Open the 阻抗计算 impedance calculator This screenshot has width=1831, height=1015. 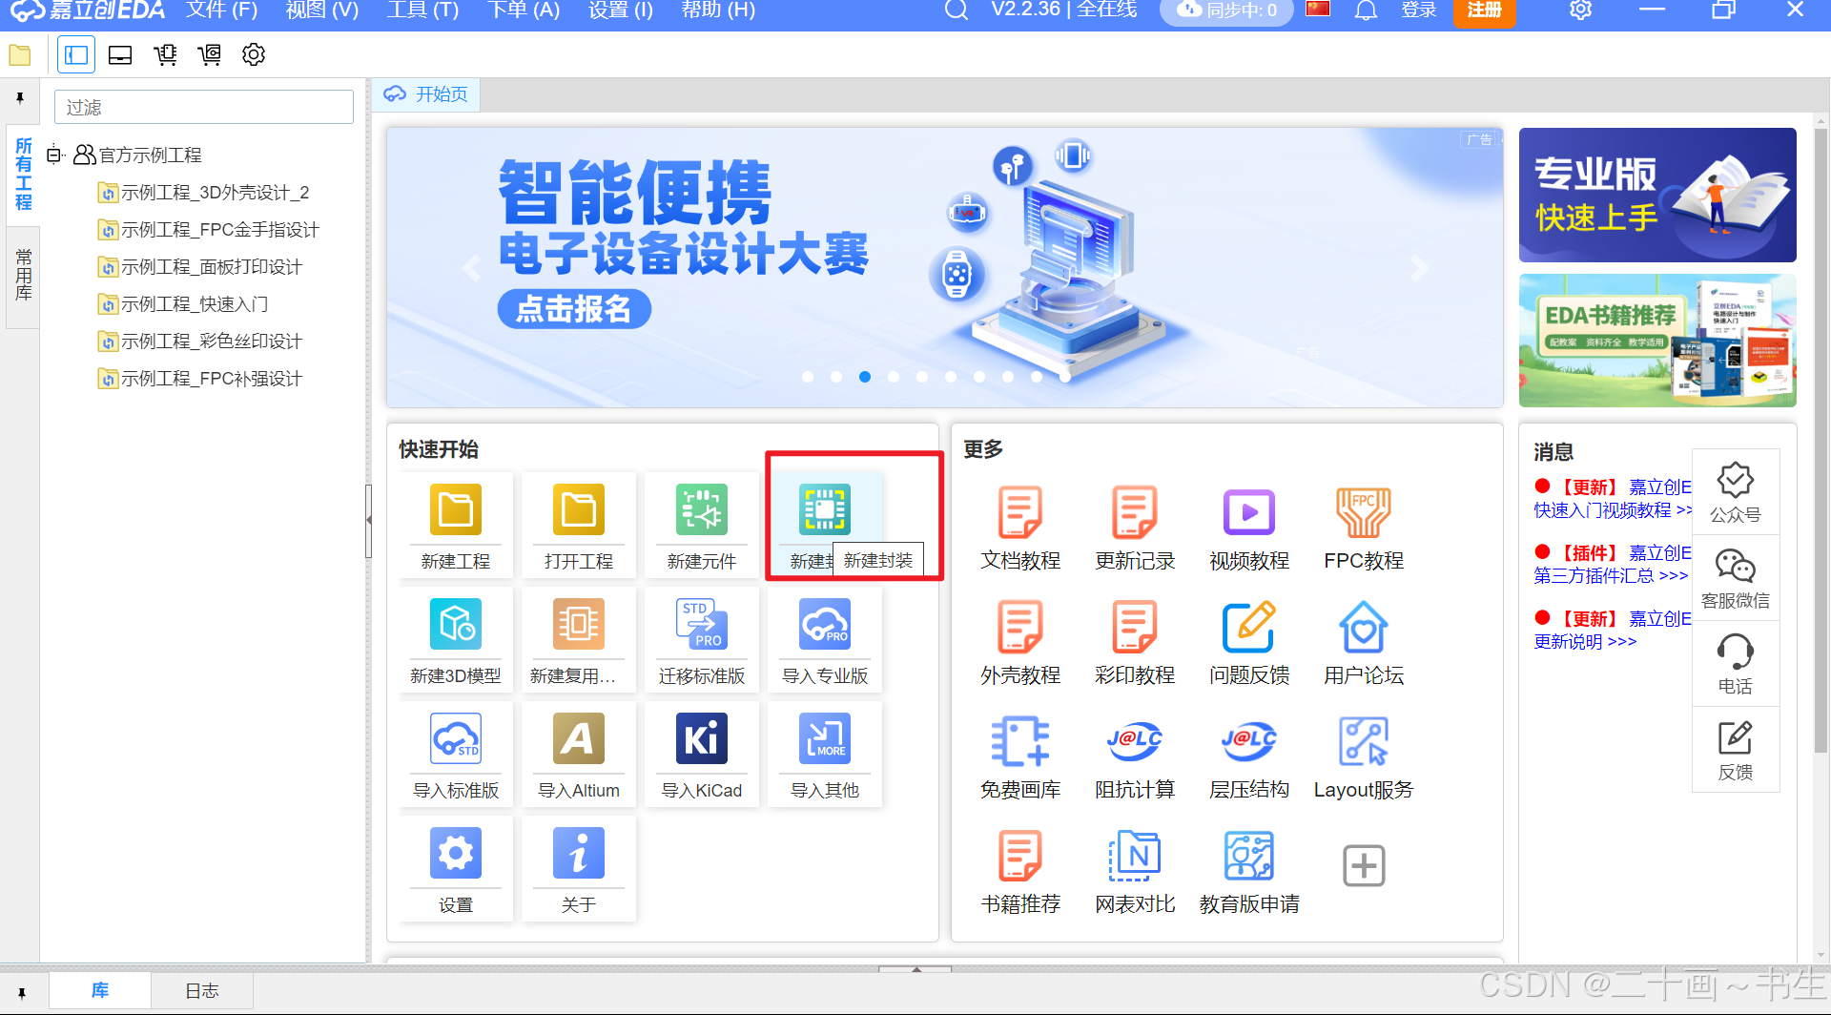[1135, 741]
